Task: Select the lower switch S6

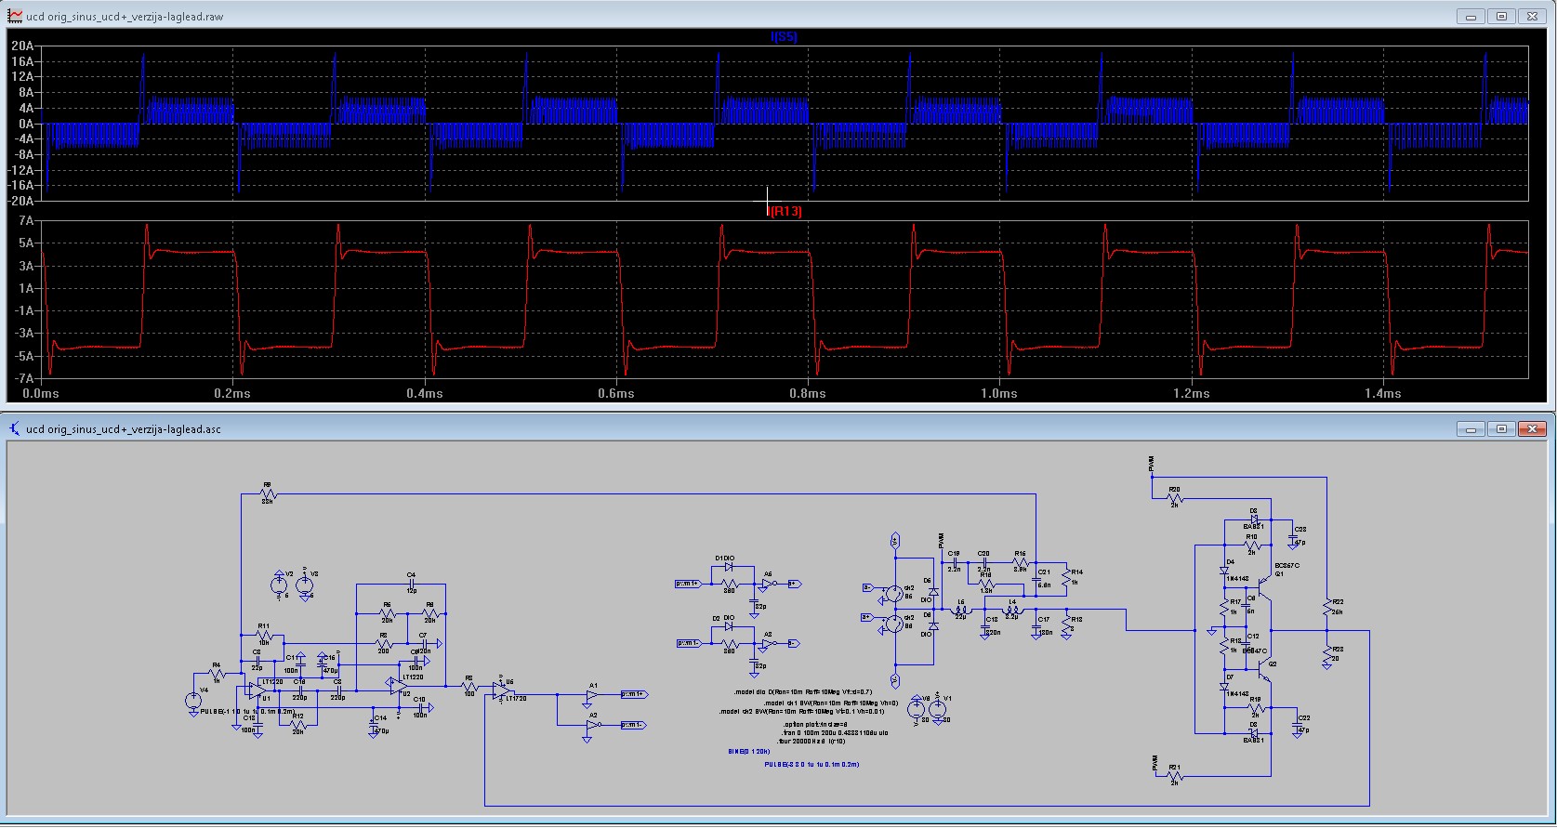Action: click(x=896, y=624)
